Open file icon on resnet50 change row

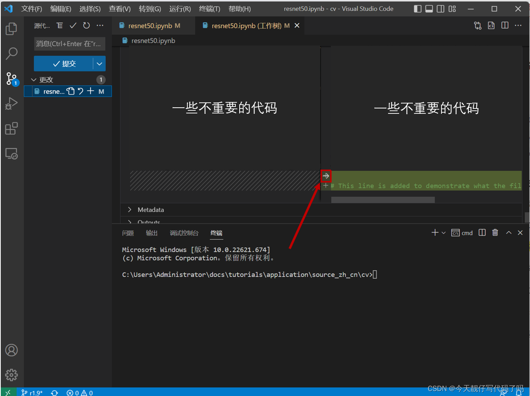coord(71,91)
